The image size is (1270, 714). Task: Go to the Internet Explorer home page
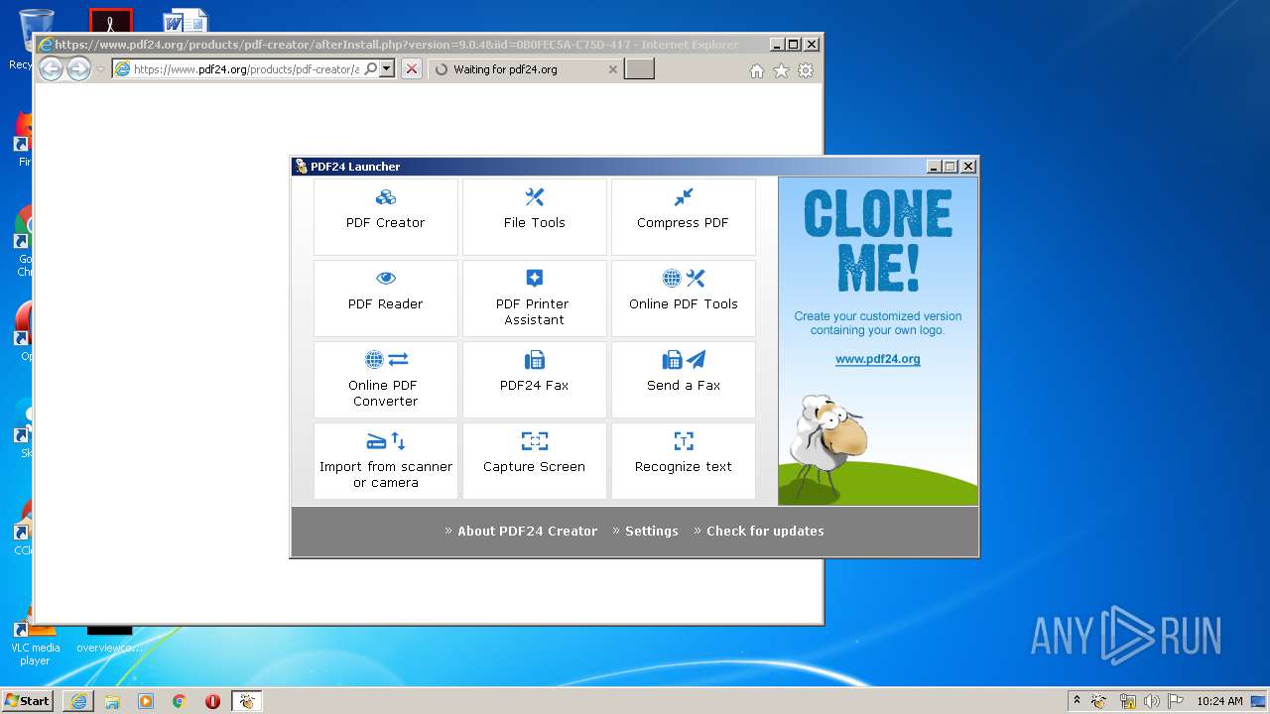tap(757, 70)
